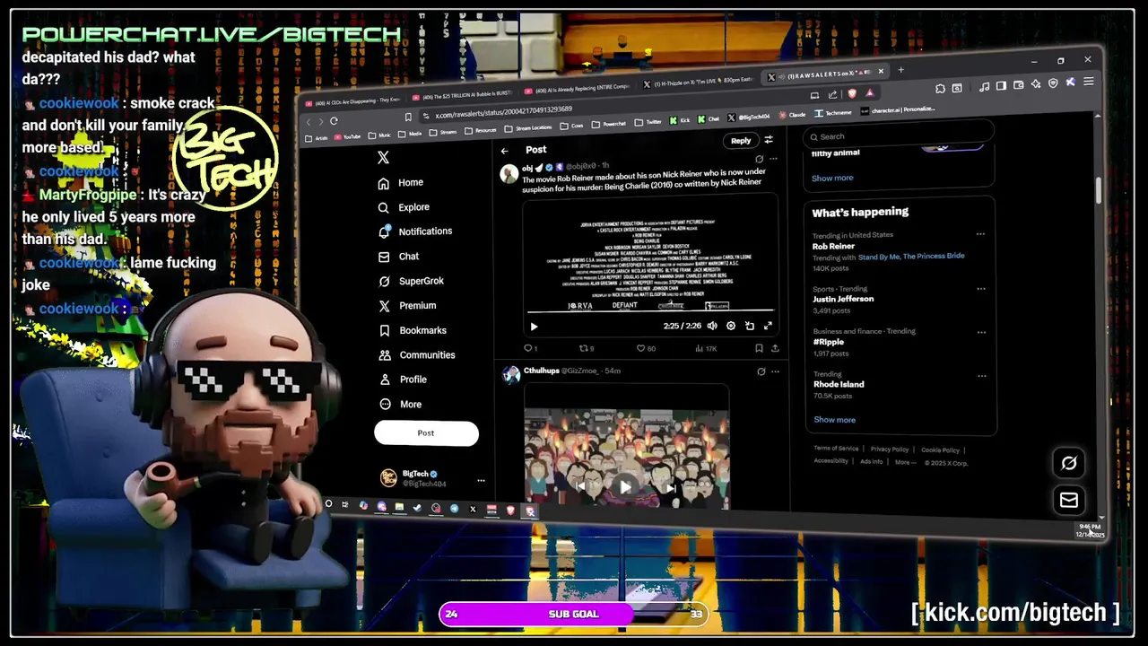The height and width of the screenshot is (646, 1148).
Task: Open Premium in X sidebar
Action: tap(407, 306)
